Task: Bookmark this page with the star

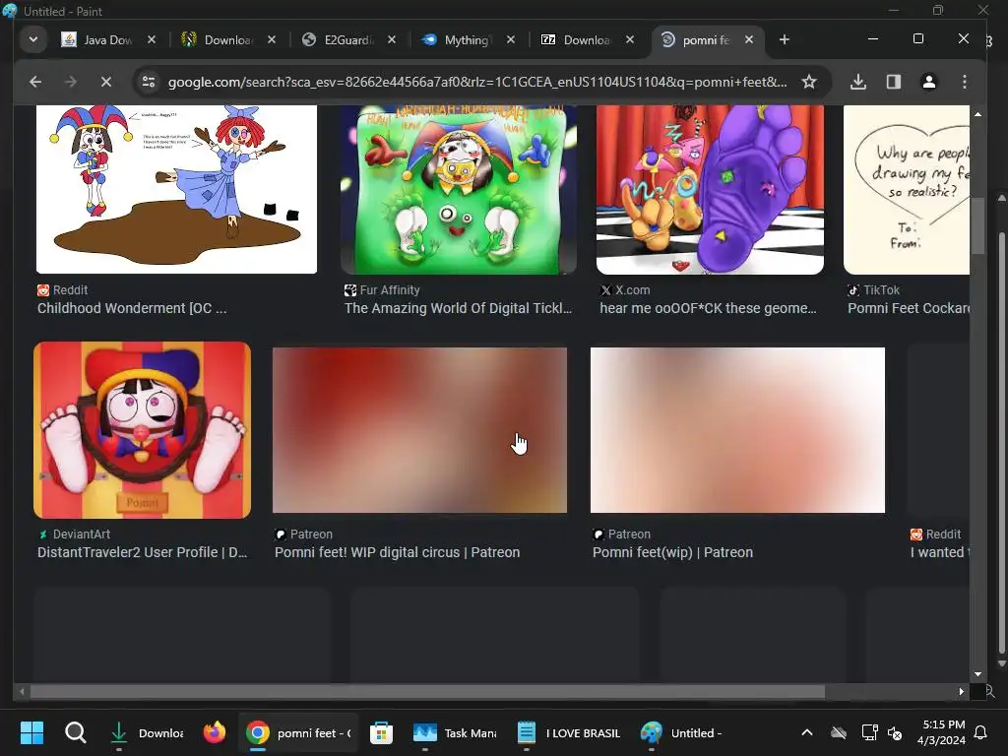Action: click(809, 82)
